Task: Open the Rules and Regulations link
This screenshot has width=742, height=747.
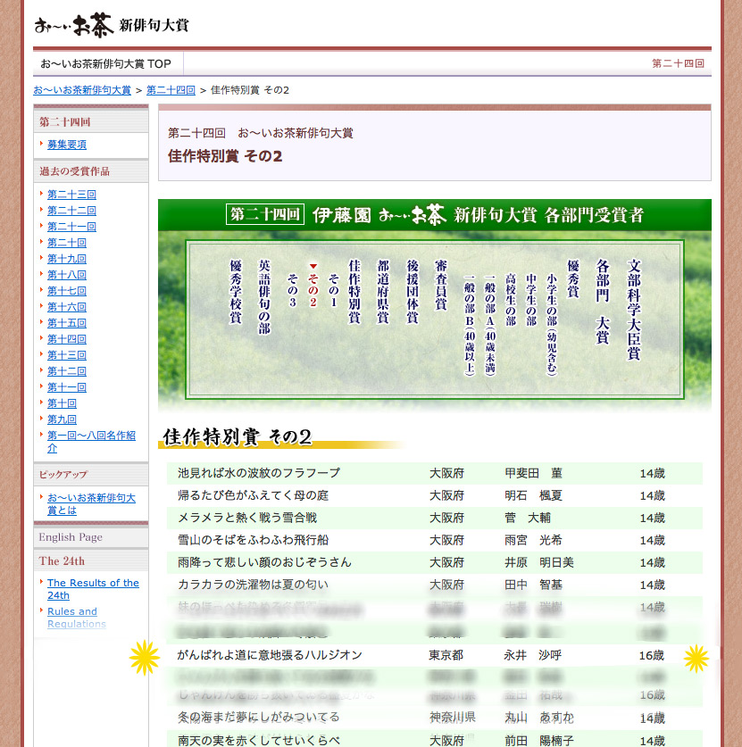Action: point(76,618)
